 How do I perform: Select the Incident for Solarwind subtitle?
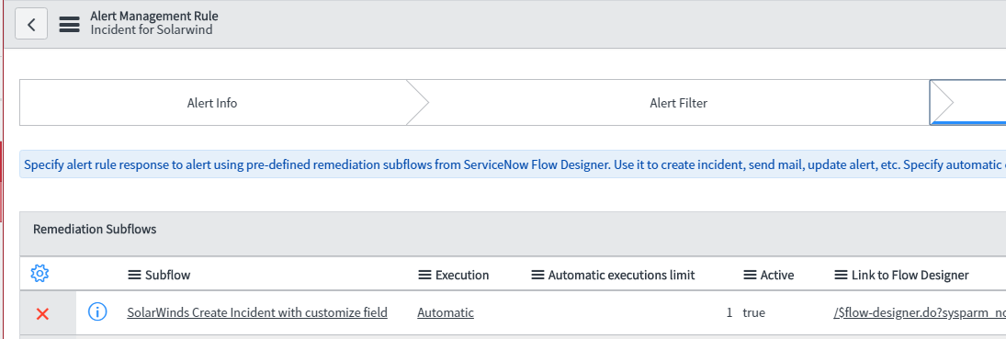coord(152,29)
